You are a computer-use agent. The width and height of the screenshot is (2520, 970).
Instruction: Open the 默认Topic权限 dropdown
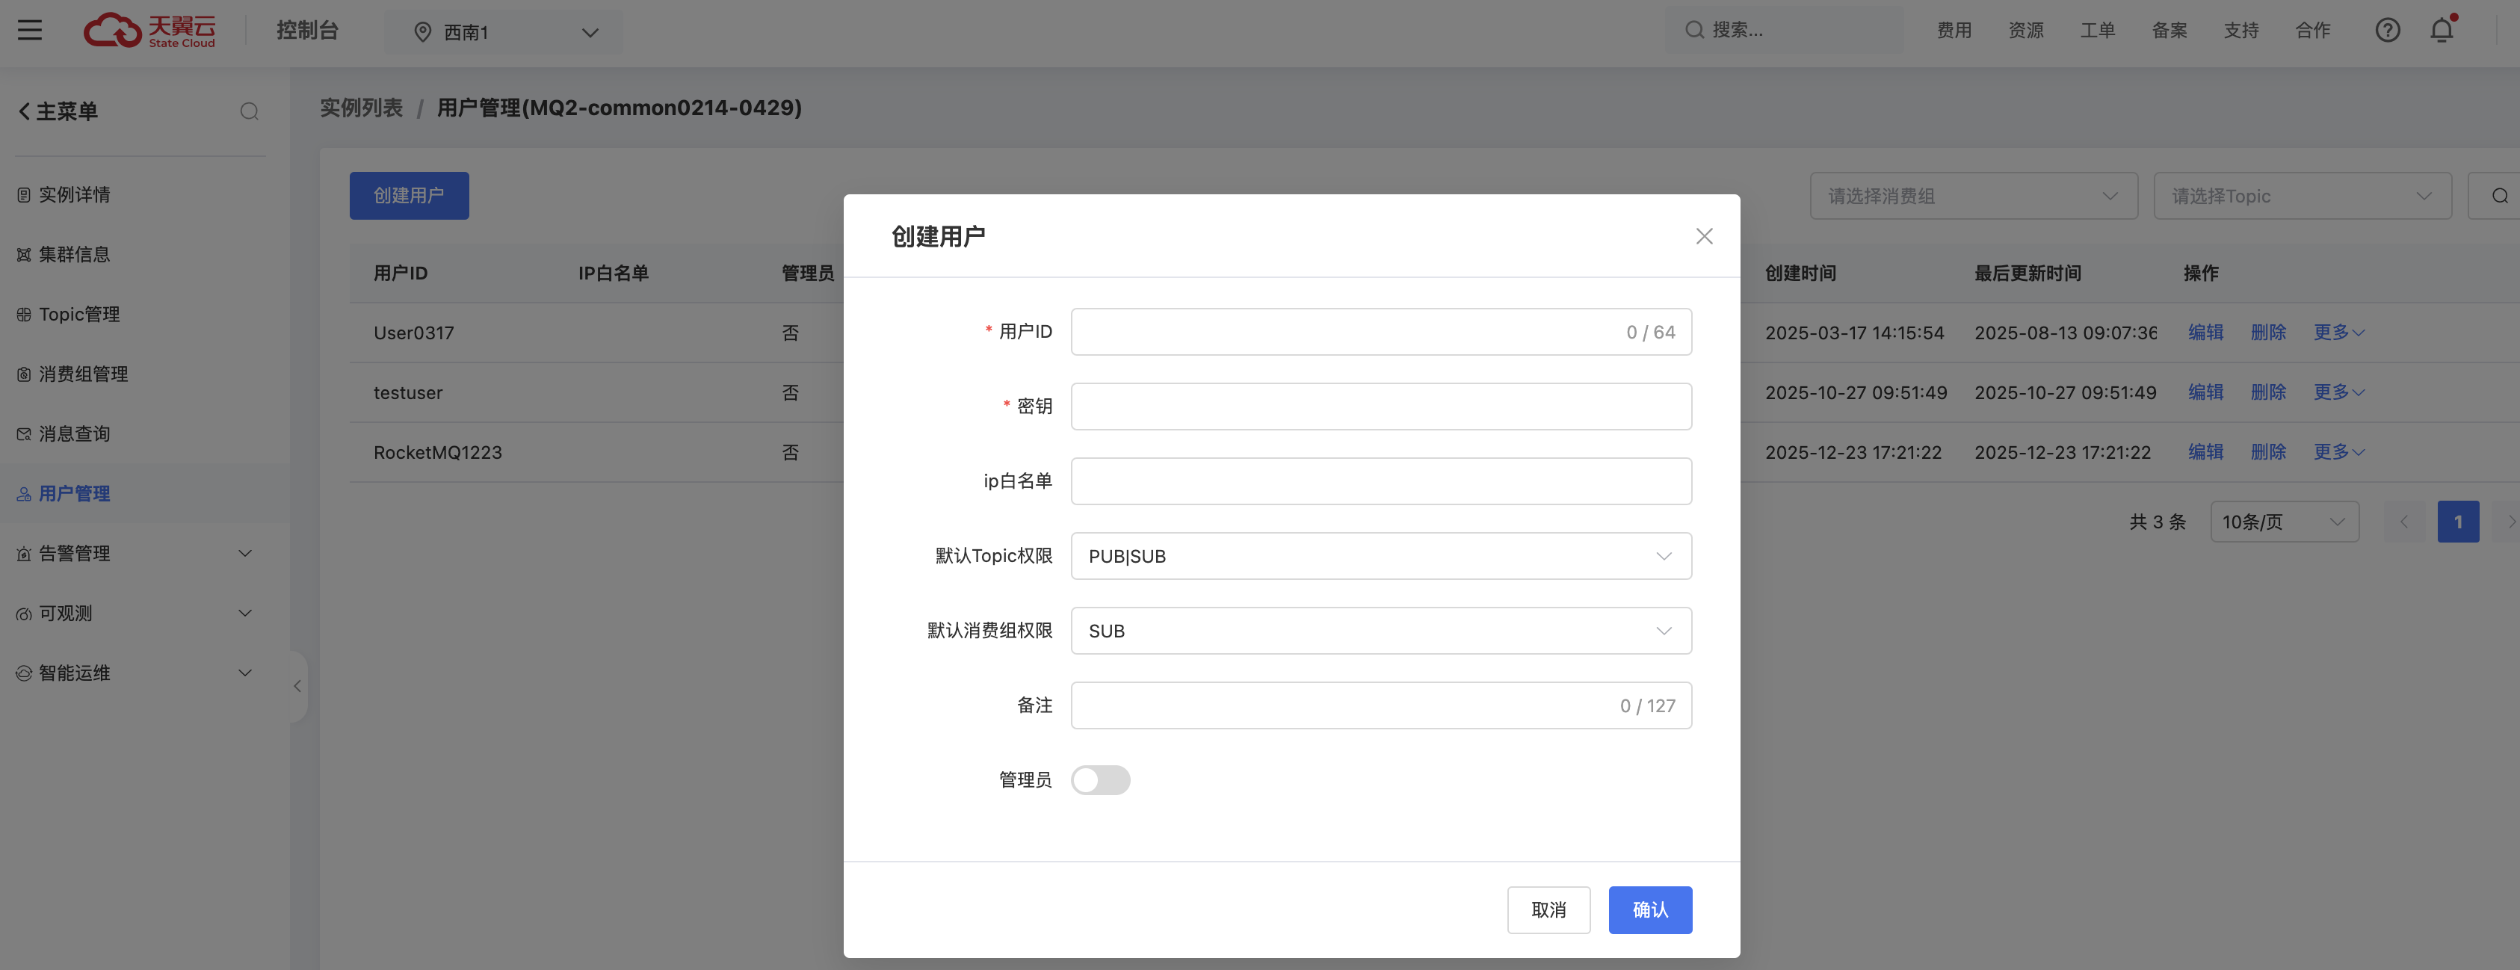click(x=1380, y=557)
